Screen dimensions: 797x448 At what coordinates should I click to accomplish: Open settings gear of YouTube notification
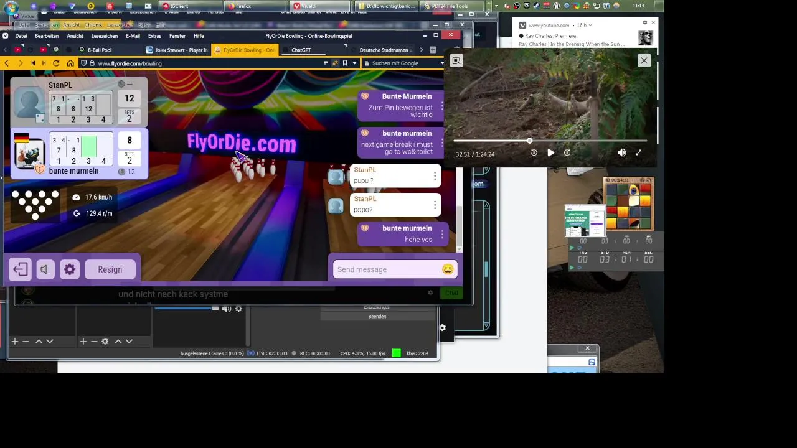(x=645, y=22)
